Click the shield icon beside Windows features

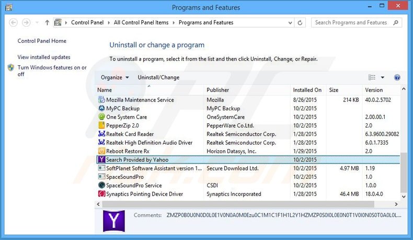click(11, 67)
